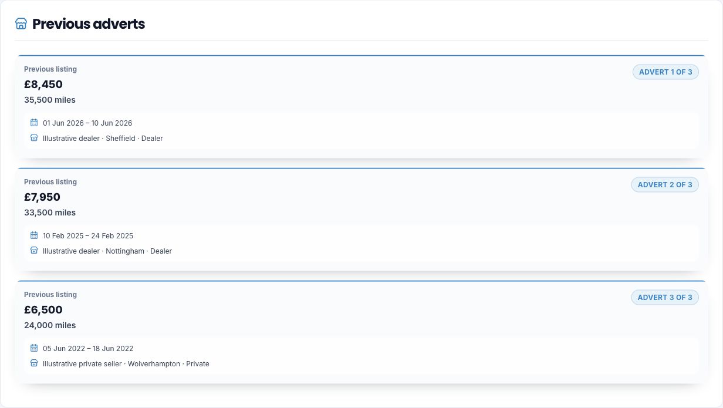The width and height of the screenshot is (723, 408).
Task: Click the storefront icon beside Previous adverts heading
Action: [x=21, y=24]
